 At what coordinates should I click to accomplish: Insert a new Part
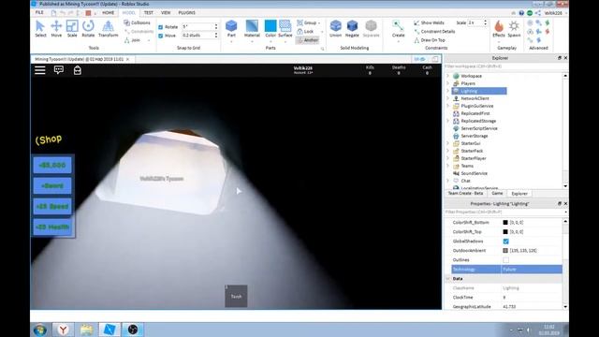click(231, 29)
